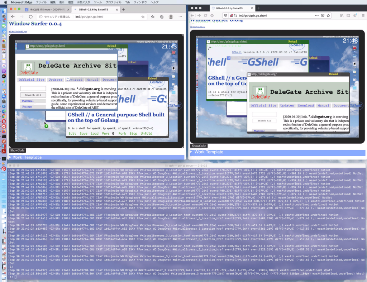
Task: Open the Edge collections icon
Action: pyautogui.click(x=162, y=16)
